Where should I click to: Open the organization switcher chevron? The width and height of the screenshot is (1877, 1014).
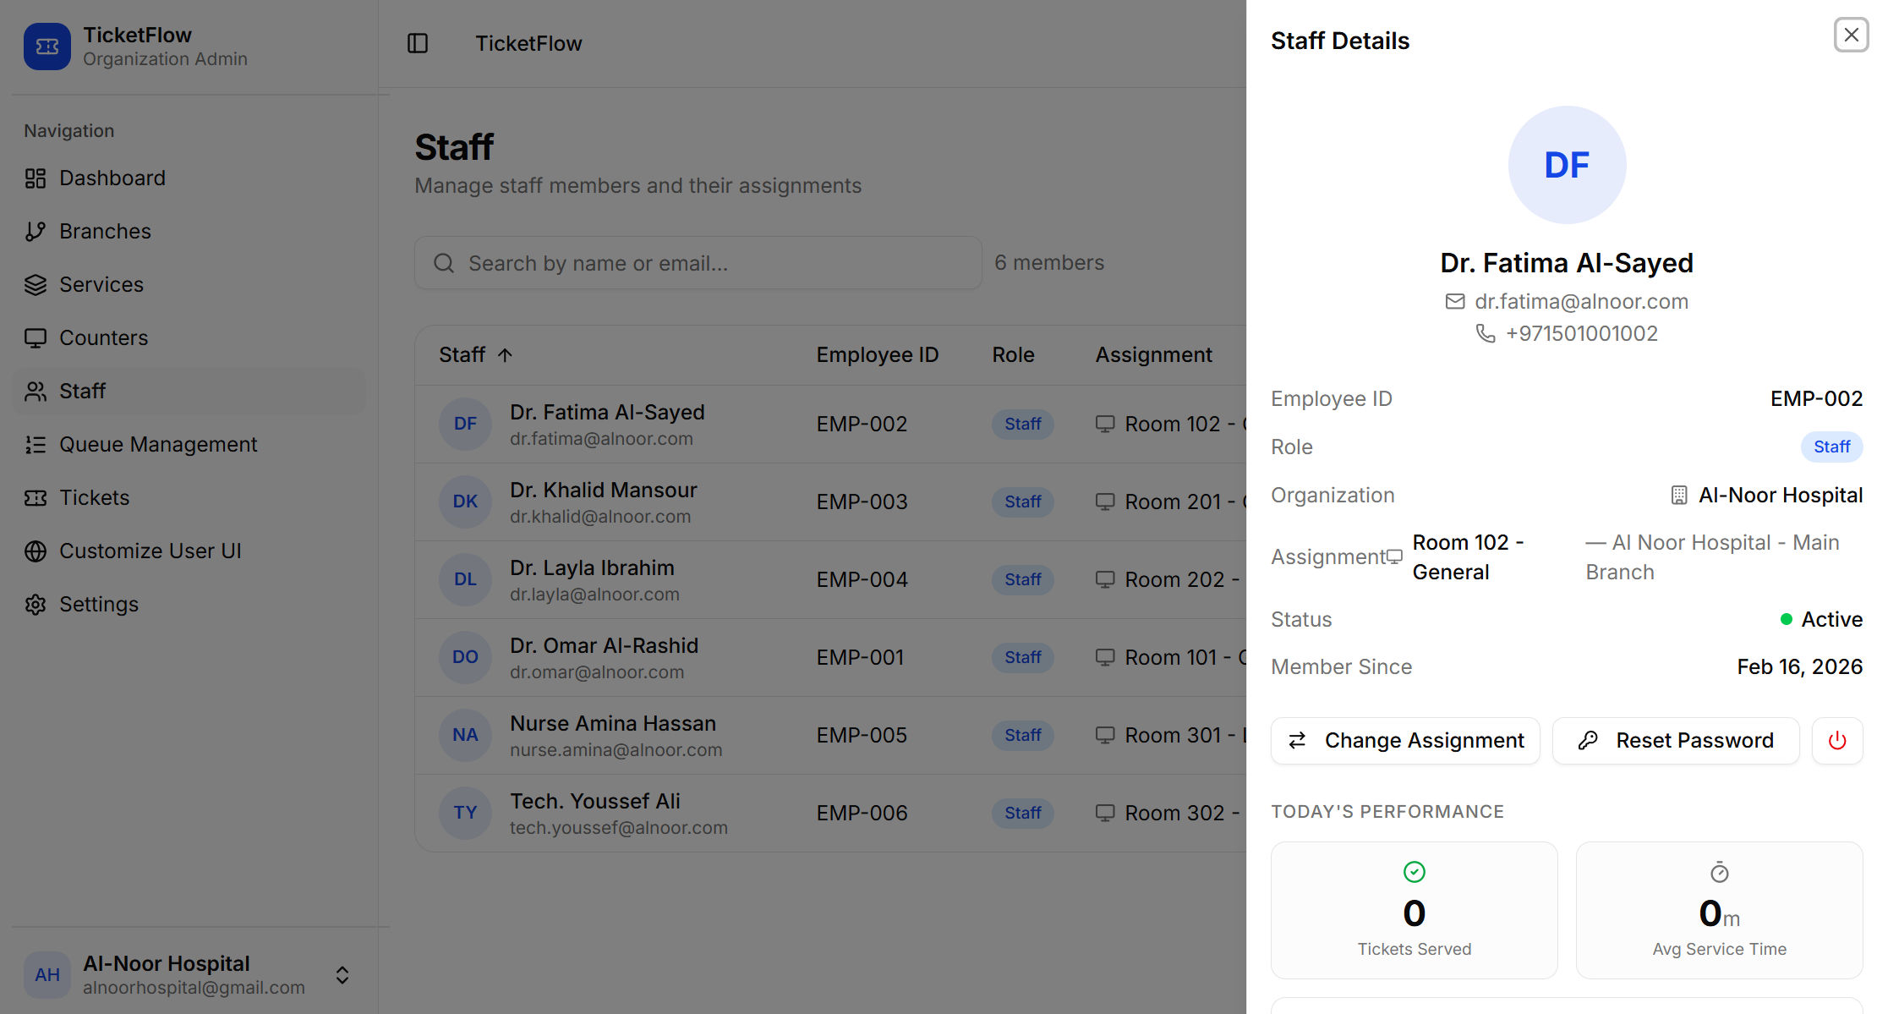[342, 974]
